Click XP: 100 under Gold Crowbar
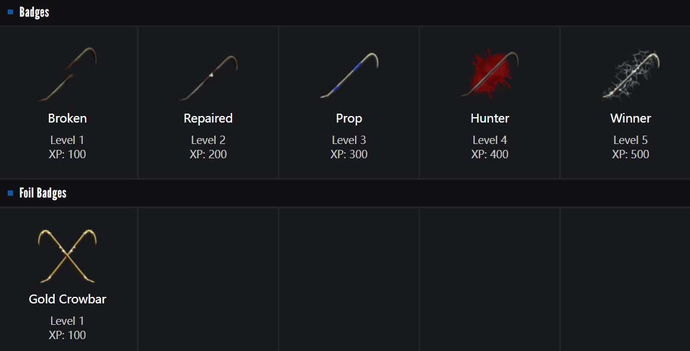 67,336
